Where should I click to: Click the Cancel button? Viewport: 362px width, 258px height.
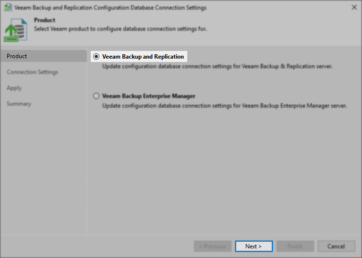tap(336, 246)
